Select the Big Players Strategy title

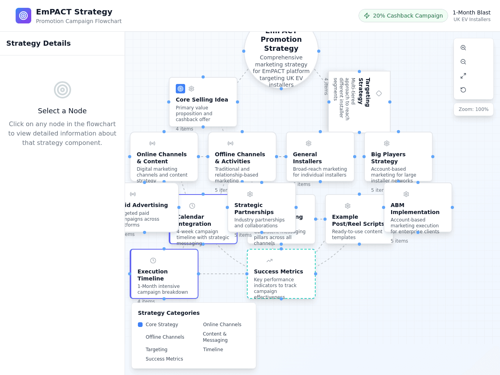click(x=388, y=158)
